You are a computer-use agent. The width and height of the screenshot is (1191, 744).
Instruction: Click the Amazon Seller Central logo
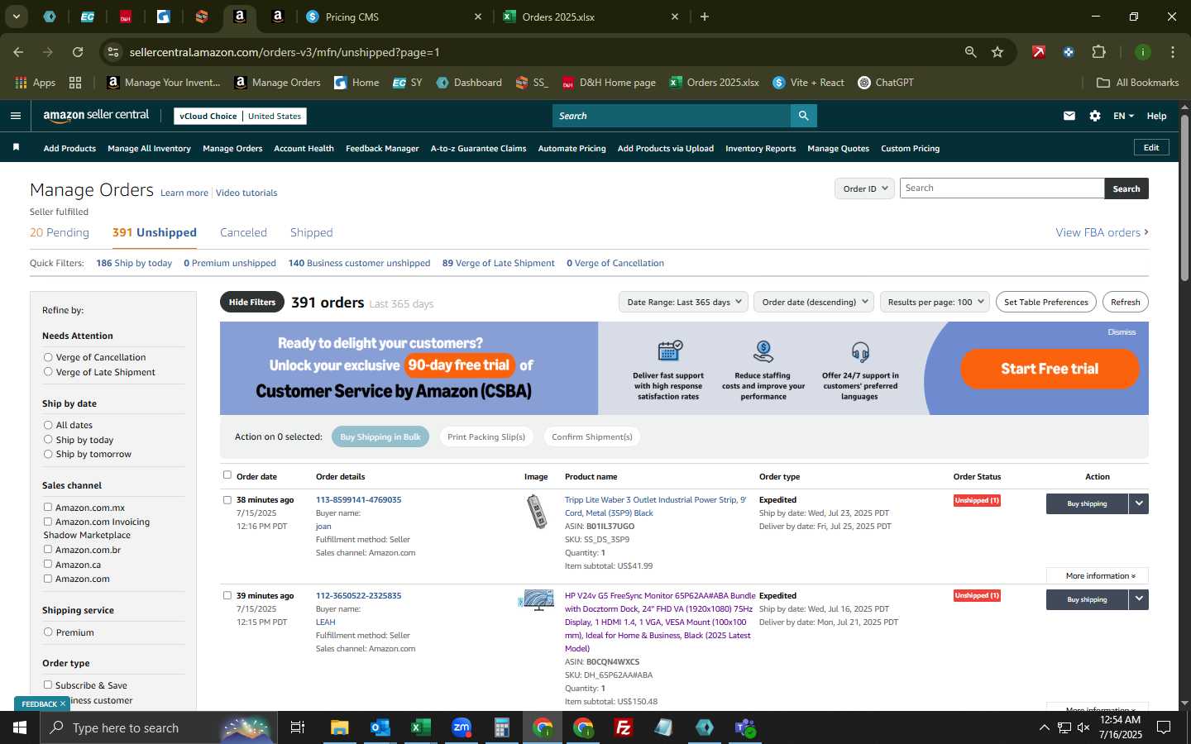[96, 116]
